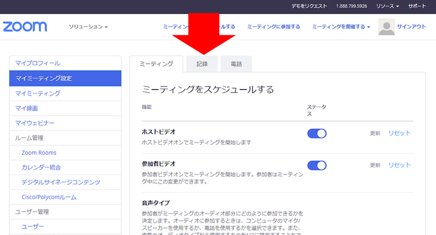The image size is (436, 235).
Task: Click the サポート link in top bar
Action: (x=417, y=6)
